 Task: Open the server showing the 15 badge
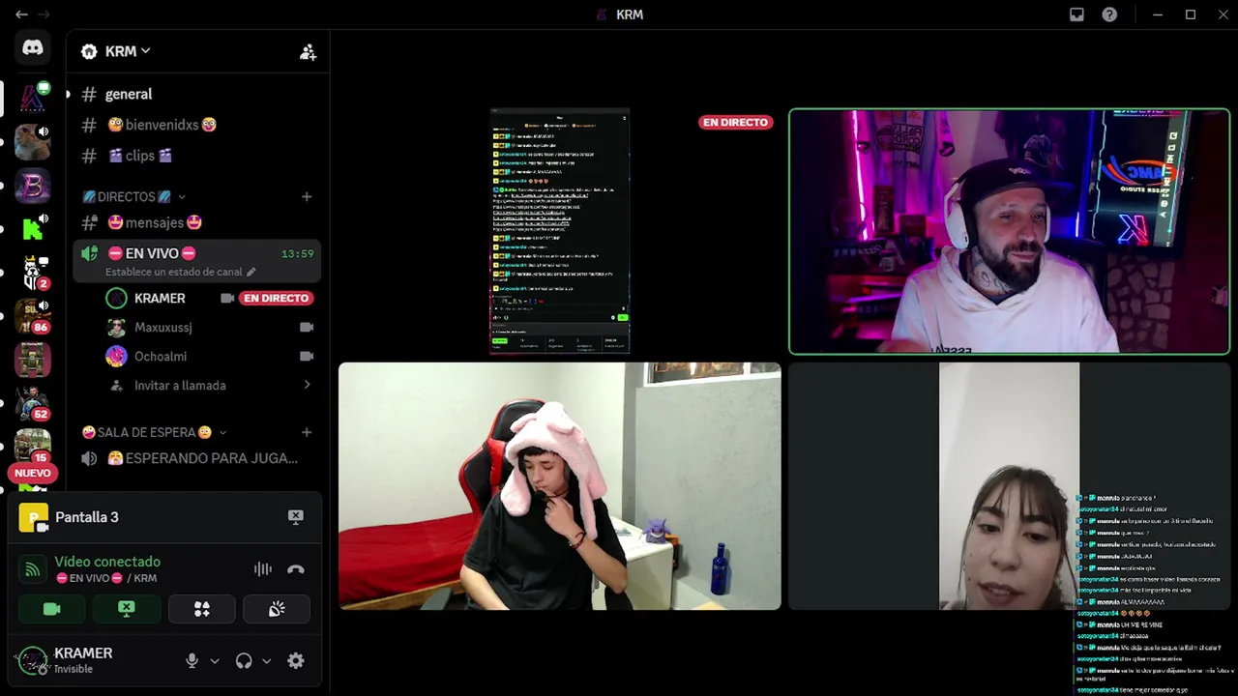click(33, 446)
